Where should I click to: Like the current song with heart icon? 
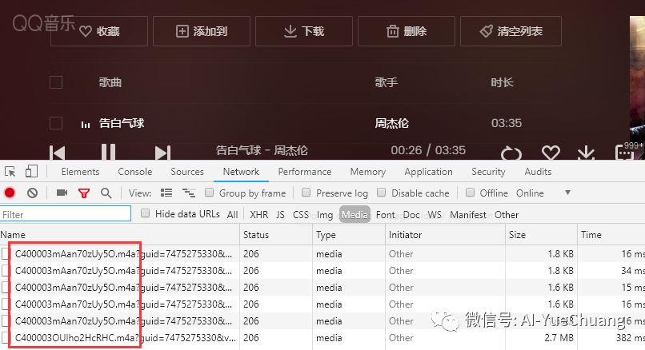(551, 153)
